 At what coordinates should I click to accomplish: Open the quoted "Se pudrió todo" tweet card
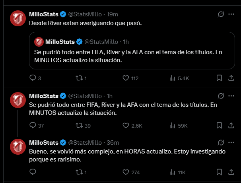[x=132, y=51]
